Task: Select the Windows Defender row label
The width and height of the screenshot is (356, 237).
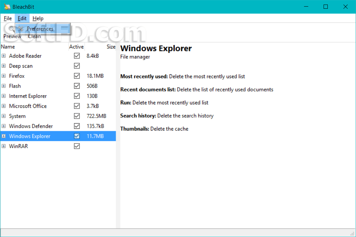Action: [31, 126]
